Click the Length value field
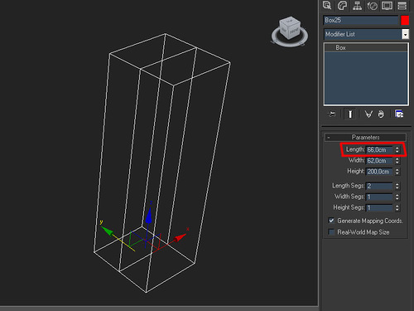414x311 pixels. coord(379,150)
